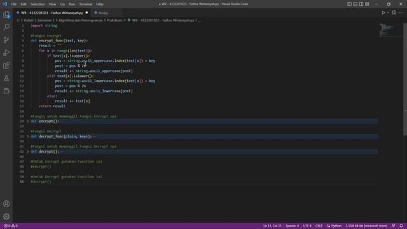Run the Python file with play icon
This screenshot has width=407, height=229.
coord(383,13)
